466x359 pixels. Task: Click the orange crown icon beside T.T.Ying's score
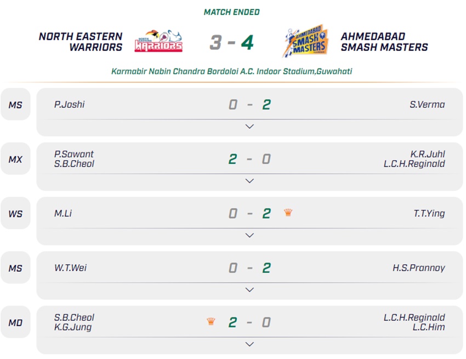pos(288,213)
